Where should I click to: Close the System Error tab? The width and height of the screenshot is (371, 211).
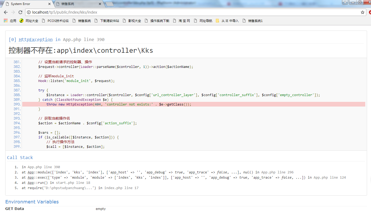[x=49, y=4]
